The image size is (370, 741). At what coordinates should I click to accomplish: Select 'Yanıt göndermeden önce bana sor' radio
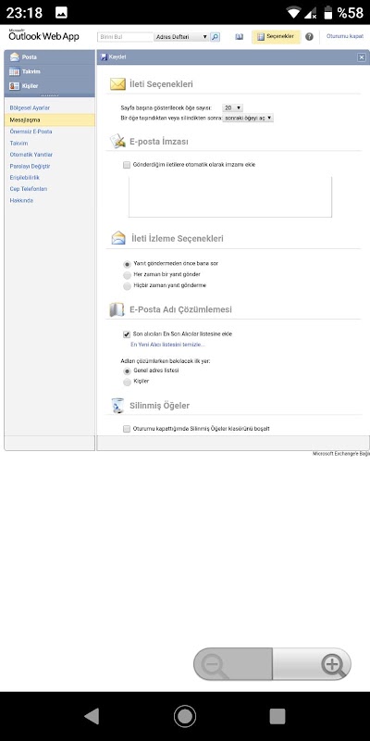[x=127, y=264]
